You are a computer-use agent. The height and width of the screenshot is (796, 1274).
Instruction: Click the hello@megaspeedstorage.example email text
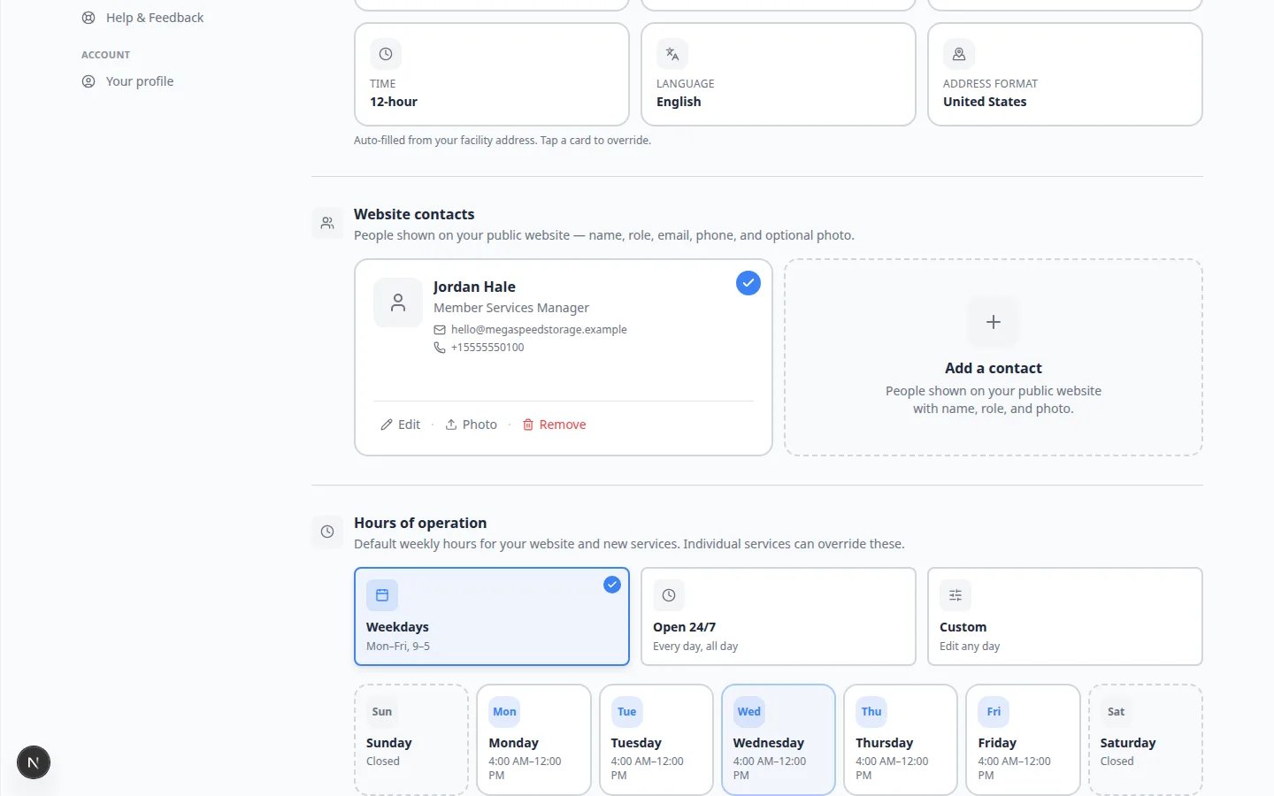[x=539, y=330]
